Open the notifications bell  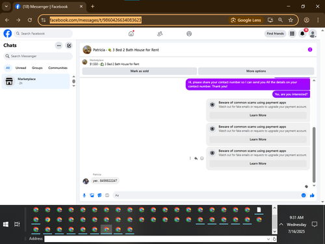302,34
